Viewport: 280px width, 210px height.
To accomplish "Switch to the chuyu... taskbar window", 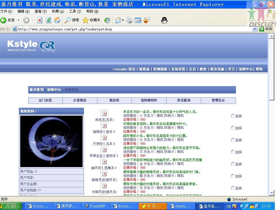I will (x=181, y=206).
